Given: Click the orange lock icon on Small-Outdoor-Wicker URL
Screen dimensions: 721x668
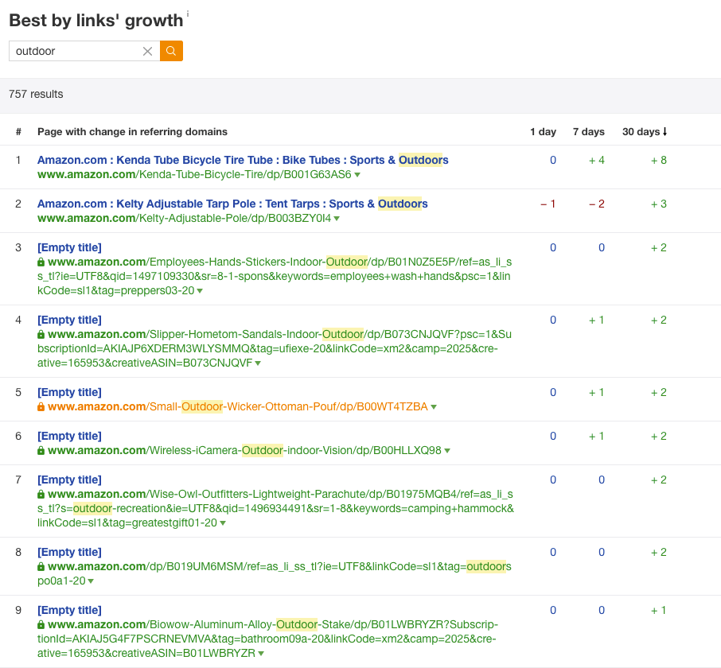Looking at the screenshot, I should [41, 406].
